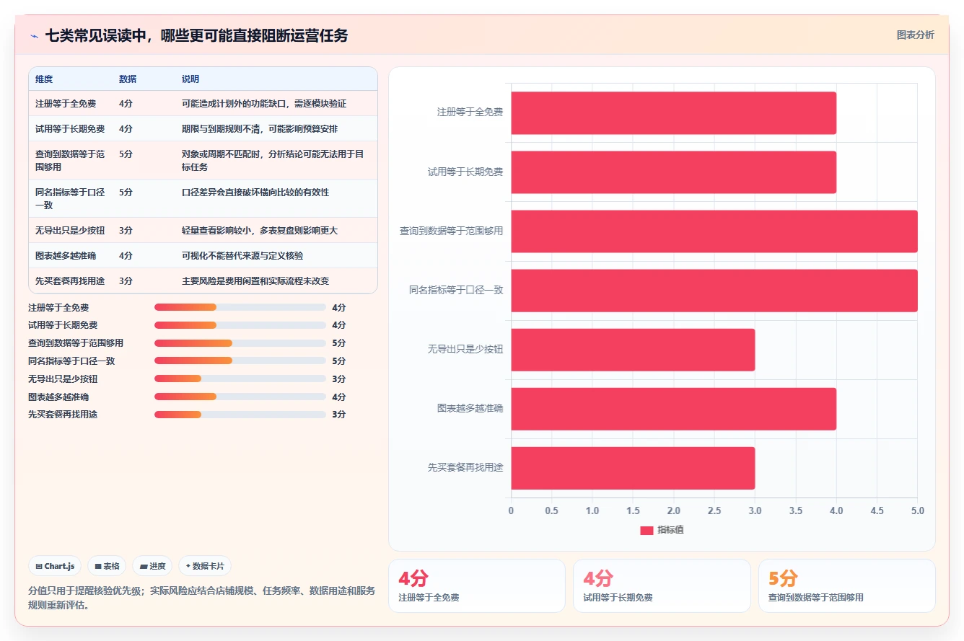Select the 表格 chip
This screenshot has height=641, width=964.
click(107, 566)
